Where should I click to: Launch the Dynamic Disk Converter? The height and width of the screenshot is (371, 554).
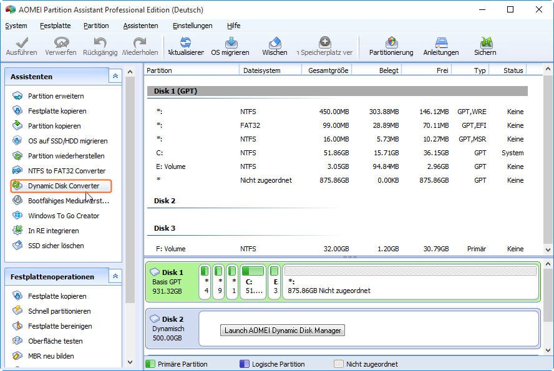tap(61, 186)
